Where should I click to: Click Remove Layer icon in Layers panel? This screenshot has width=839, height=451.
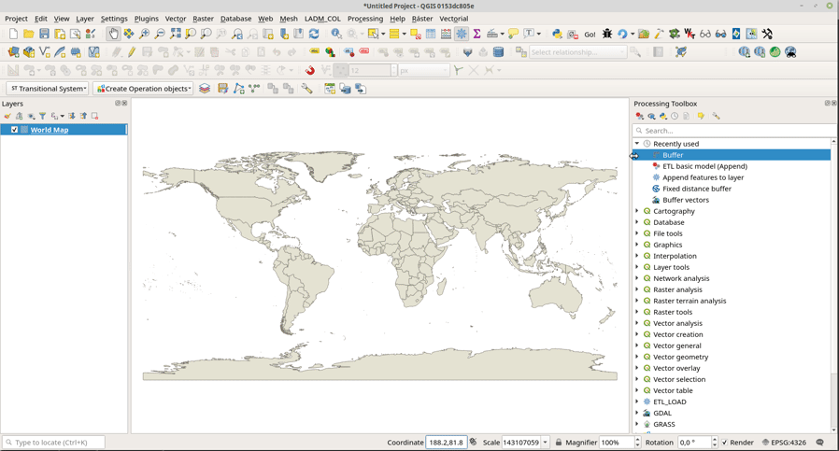94,116
